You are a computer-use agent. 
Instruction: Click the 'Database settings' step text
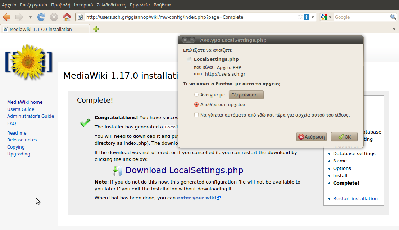pyautogui.click(x=354, y=153)
